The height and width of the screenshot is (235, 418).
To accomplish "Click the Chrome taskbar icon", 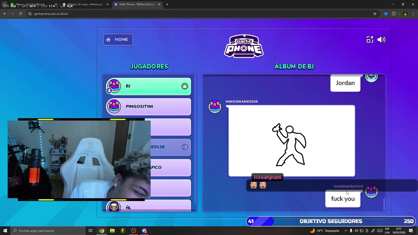I will (x=102, y=231).
